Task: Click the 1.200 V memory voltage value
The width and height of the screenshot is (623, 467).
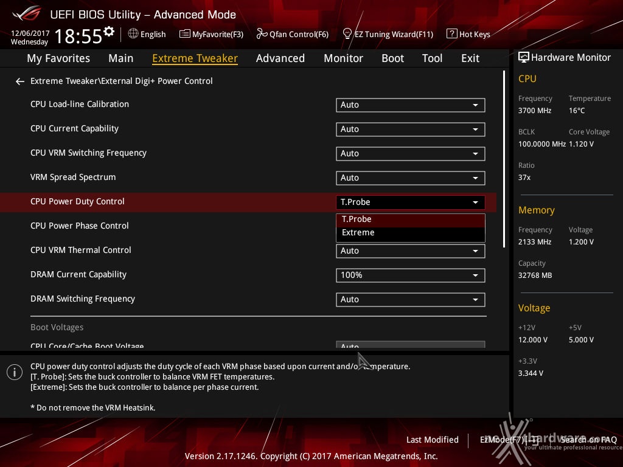Action: click(581, 242)
